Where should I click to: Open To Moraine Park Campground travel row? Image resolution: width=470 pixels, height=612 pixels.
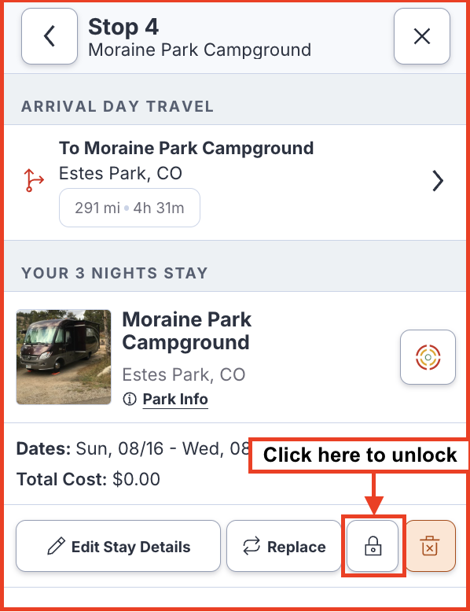point(235,182)
